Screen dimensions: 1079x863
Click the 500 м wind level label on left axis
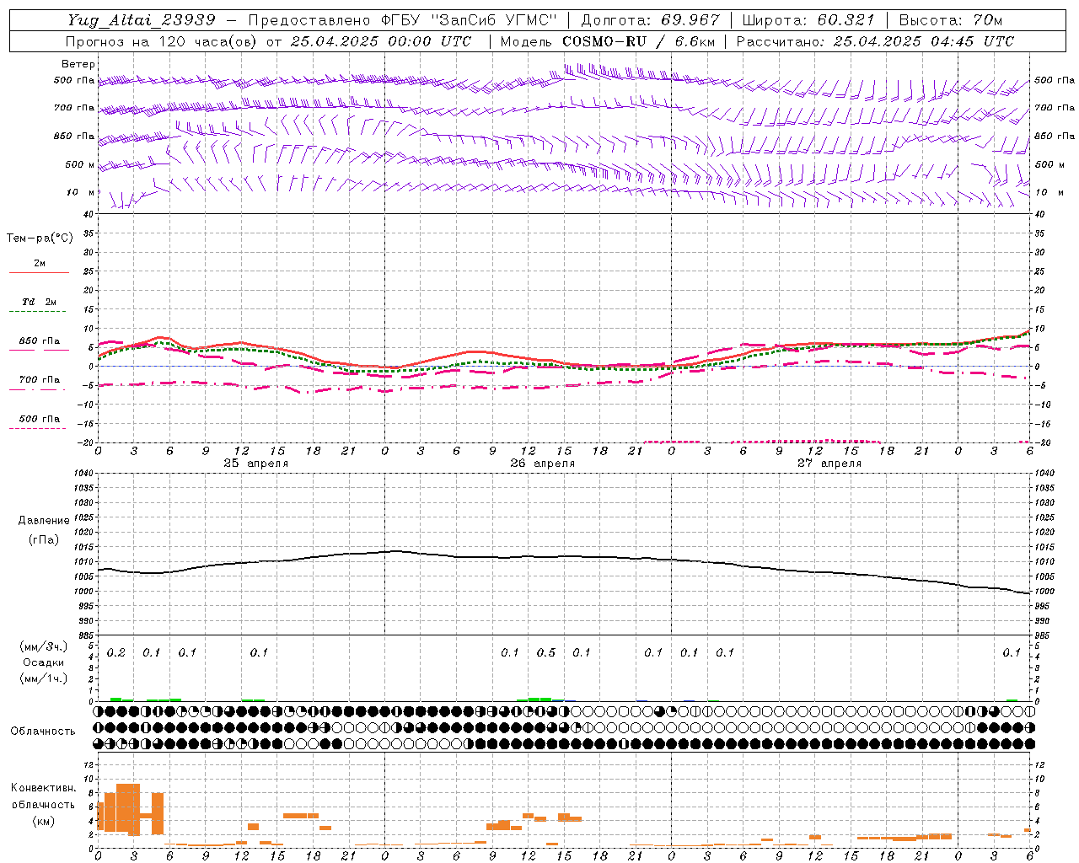[x=80, y=165]
